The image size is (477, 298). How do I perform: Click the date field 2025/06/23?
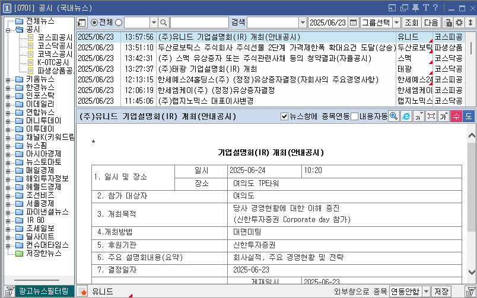(x=328, y=23)
